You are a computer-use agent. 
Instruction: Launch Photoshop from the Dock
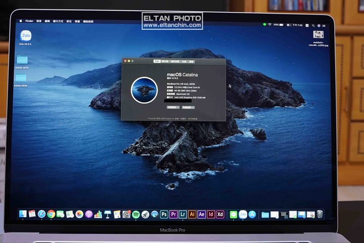click(164, 215)
